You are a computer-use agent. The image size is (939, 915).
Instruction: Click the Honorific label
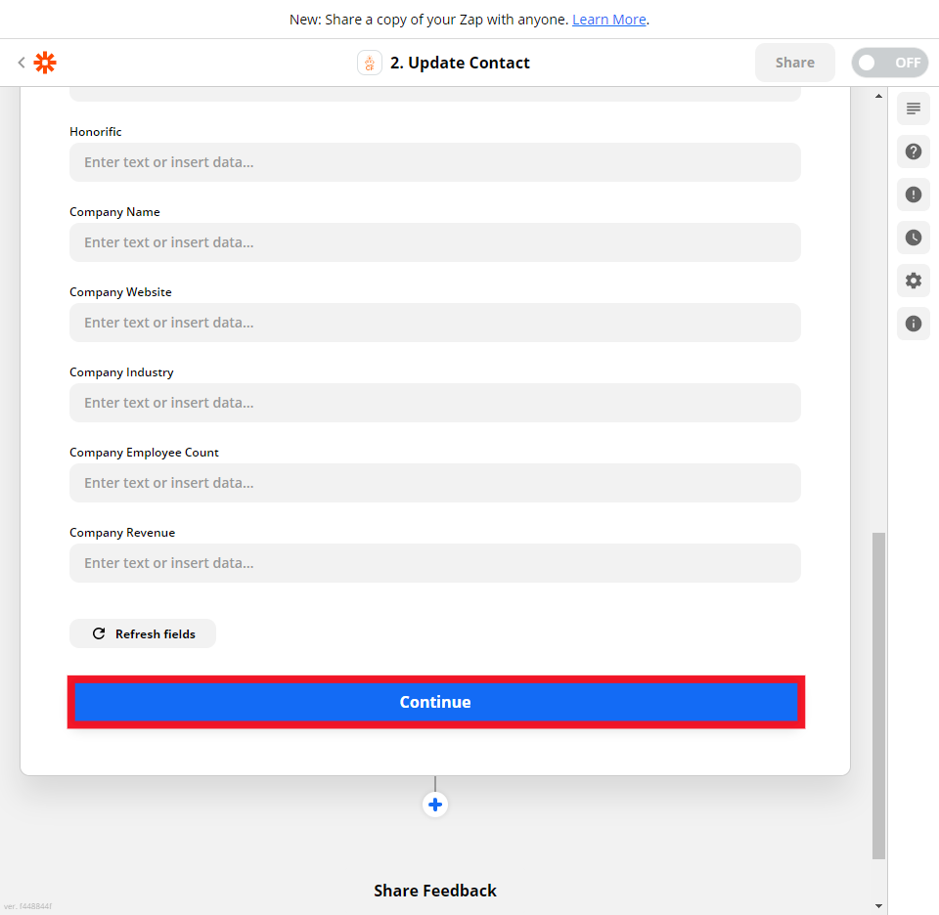click(x=95, y=132)
